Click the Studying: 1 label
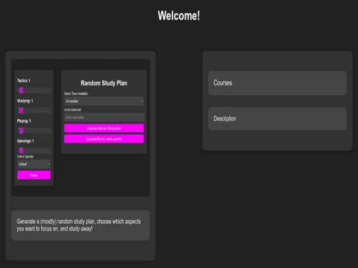The width and height of the screenshot is (358, 268). pyautogui.click(x=25, y=101)
